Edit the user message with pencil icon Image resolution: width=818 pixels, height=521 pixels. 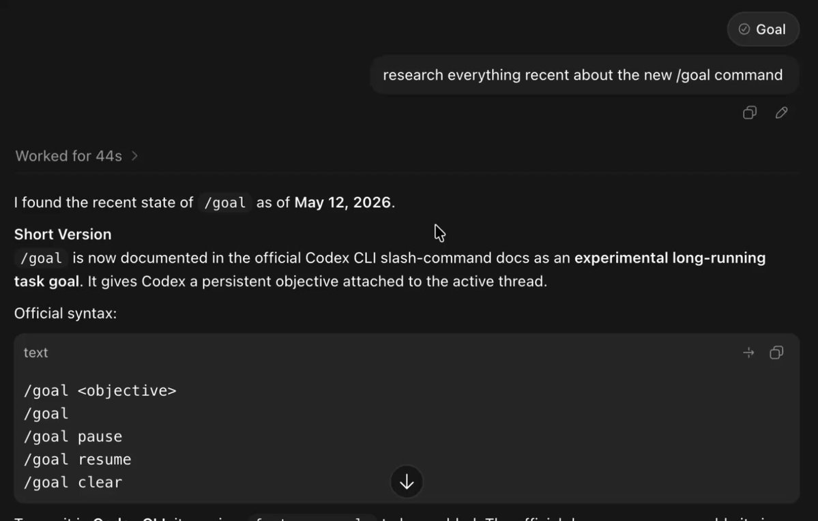[x=781, y=113]
